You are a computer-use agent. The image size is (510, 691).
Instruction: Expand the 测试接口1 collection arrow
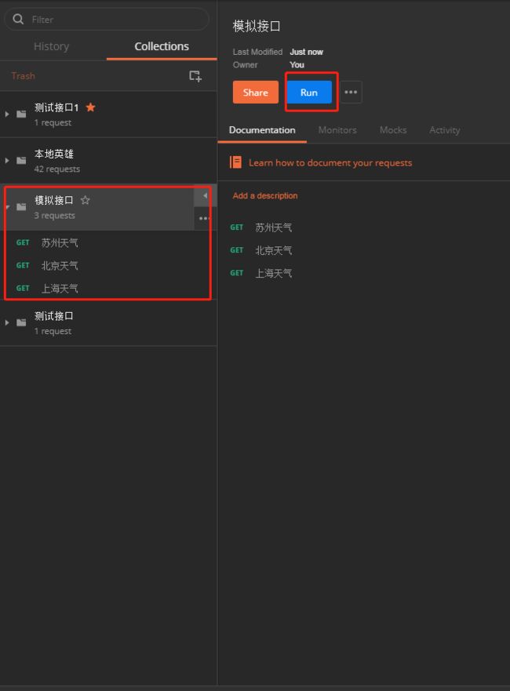tap(7, 115)
